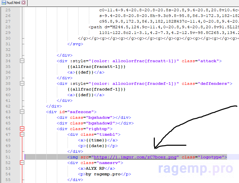Close the hud.html tab
The image size is (239, 183).
pyautogui.click(x=24, y=3)
